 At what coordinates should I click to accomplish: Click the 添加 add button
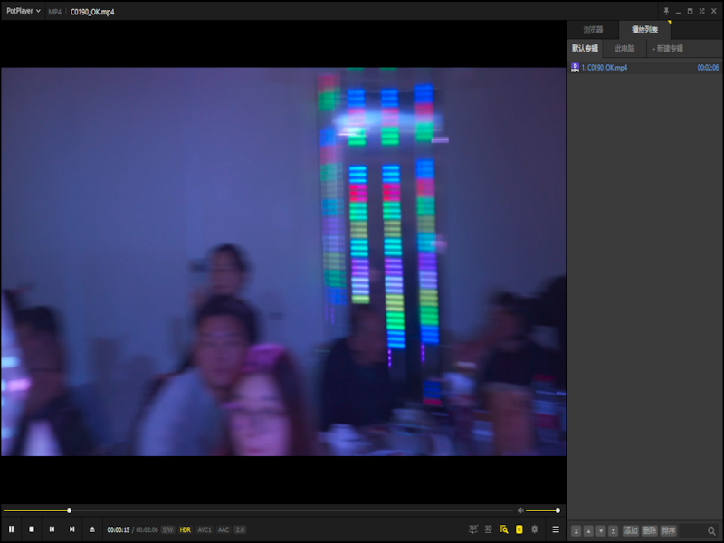(x=631, y=531)
